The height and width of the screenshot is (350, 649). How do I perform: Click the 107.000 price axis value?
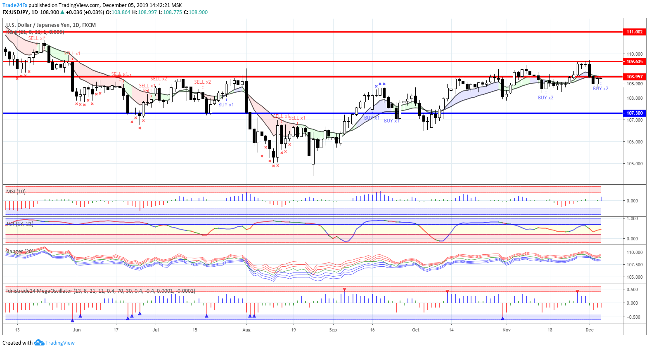coord(635,120)
